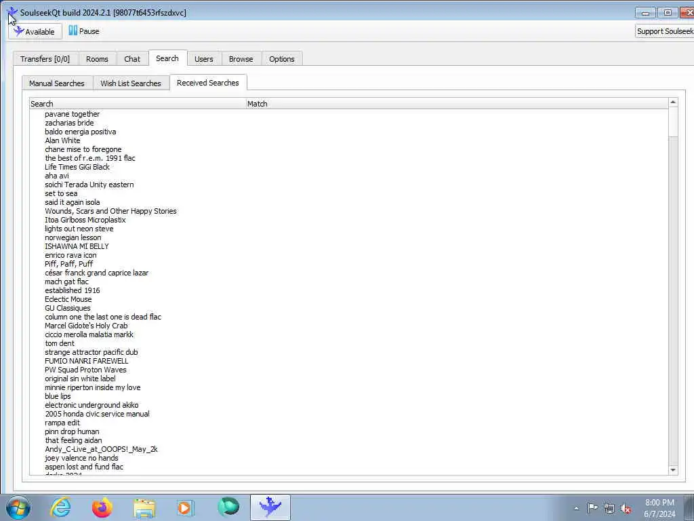Click the SoulseekQt bird icon in title bar

tap(12, 12)
